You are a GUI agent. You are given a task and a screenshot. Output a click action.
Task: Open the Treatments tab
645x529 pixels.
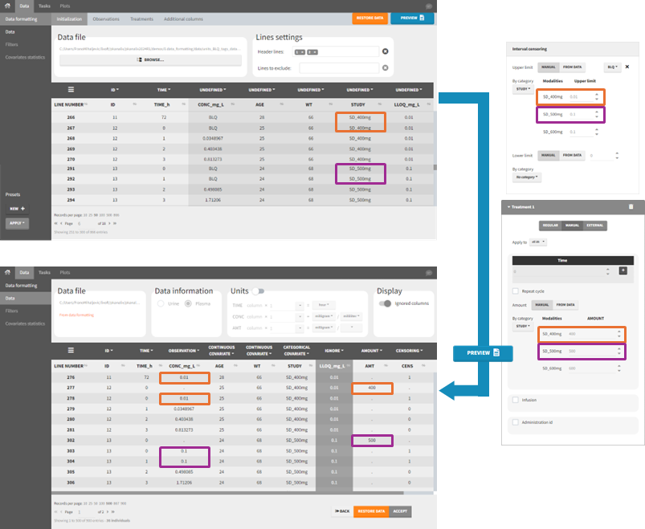click(x=141, y=18)
